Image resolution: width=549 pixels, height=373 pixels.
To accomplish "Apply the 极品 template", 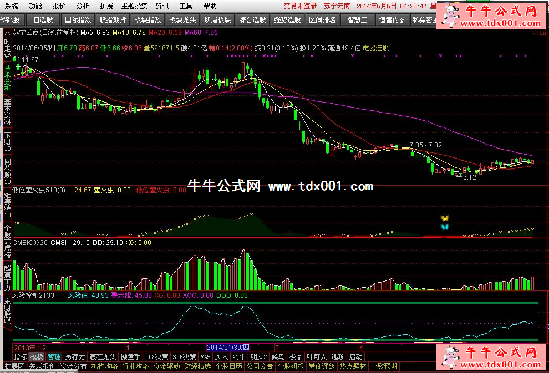I will 296,357.
